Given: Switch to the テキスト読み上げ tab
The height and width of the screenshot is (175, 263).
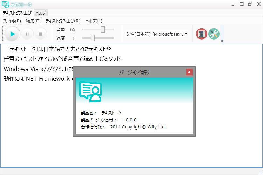Looking at the screenshot, I should coord(17,13).
